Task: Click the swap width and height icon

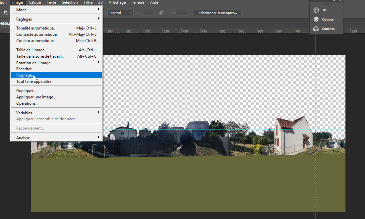Action: (x=161, y=13)
